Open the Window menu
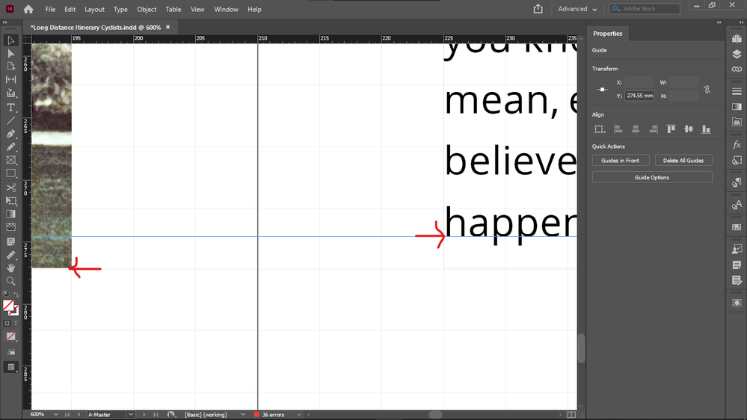This screenshot has width=747, height=420. coord(227,10)
